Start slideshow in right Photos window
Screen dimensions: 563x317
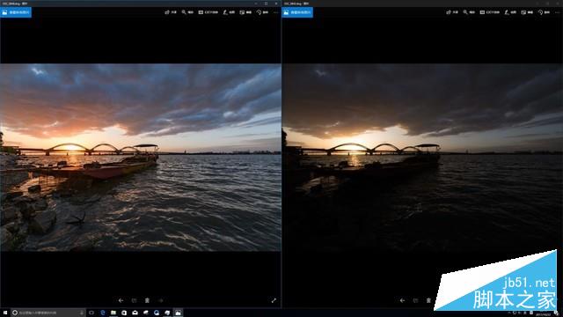(x=490, y=12)
